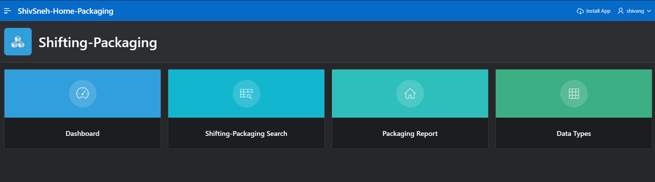Open the hamburger navigation menu

[x=8, y=11]
